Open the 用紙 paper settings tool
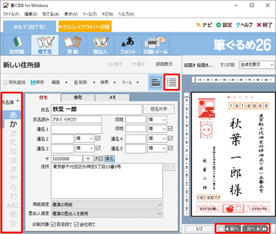The width and height of the screenshot is (276, 234). click(x=73, y=45)
